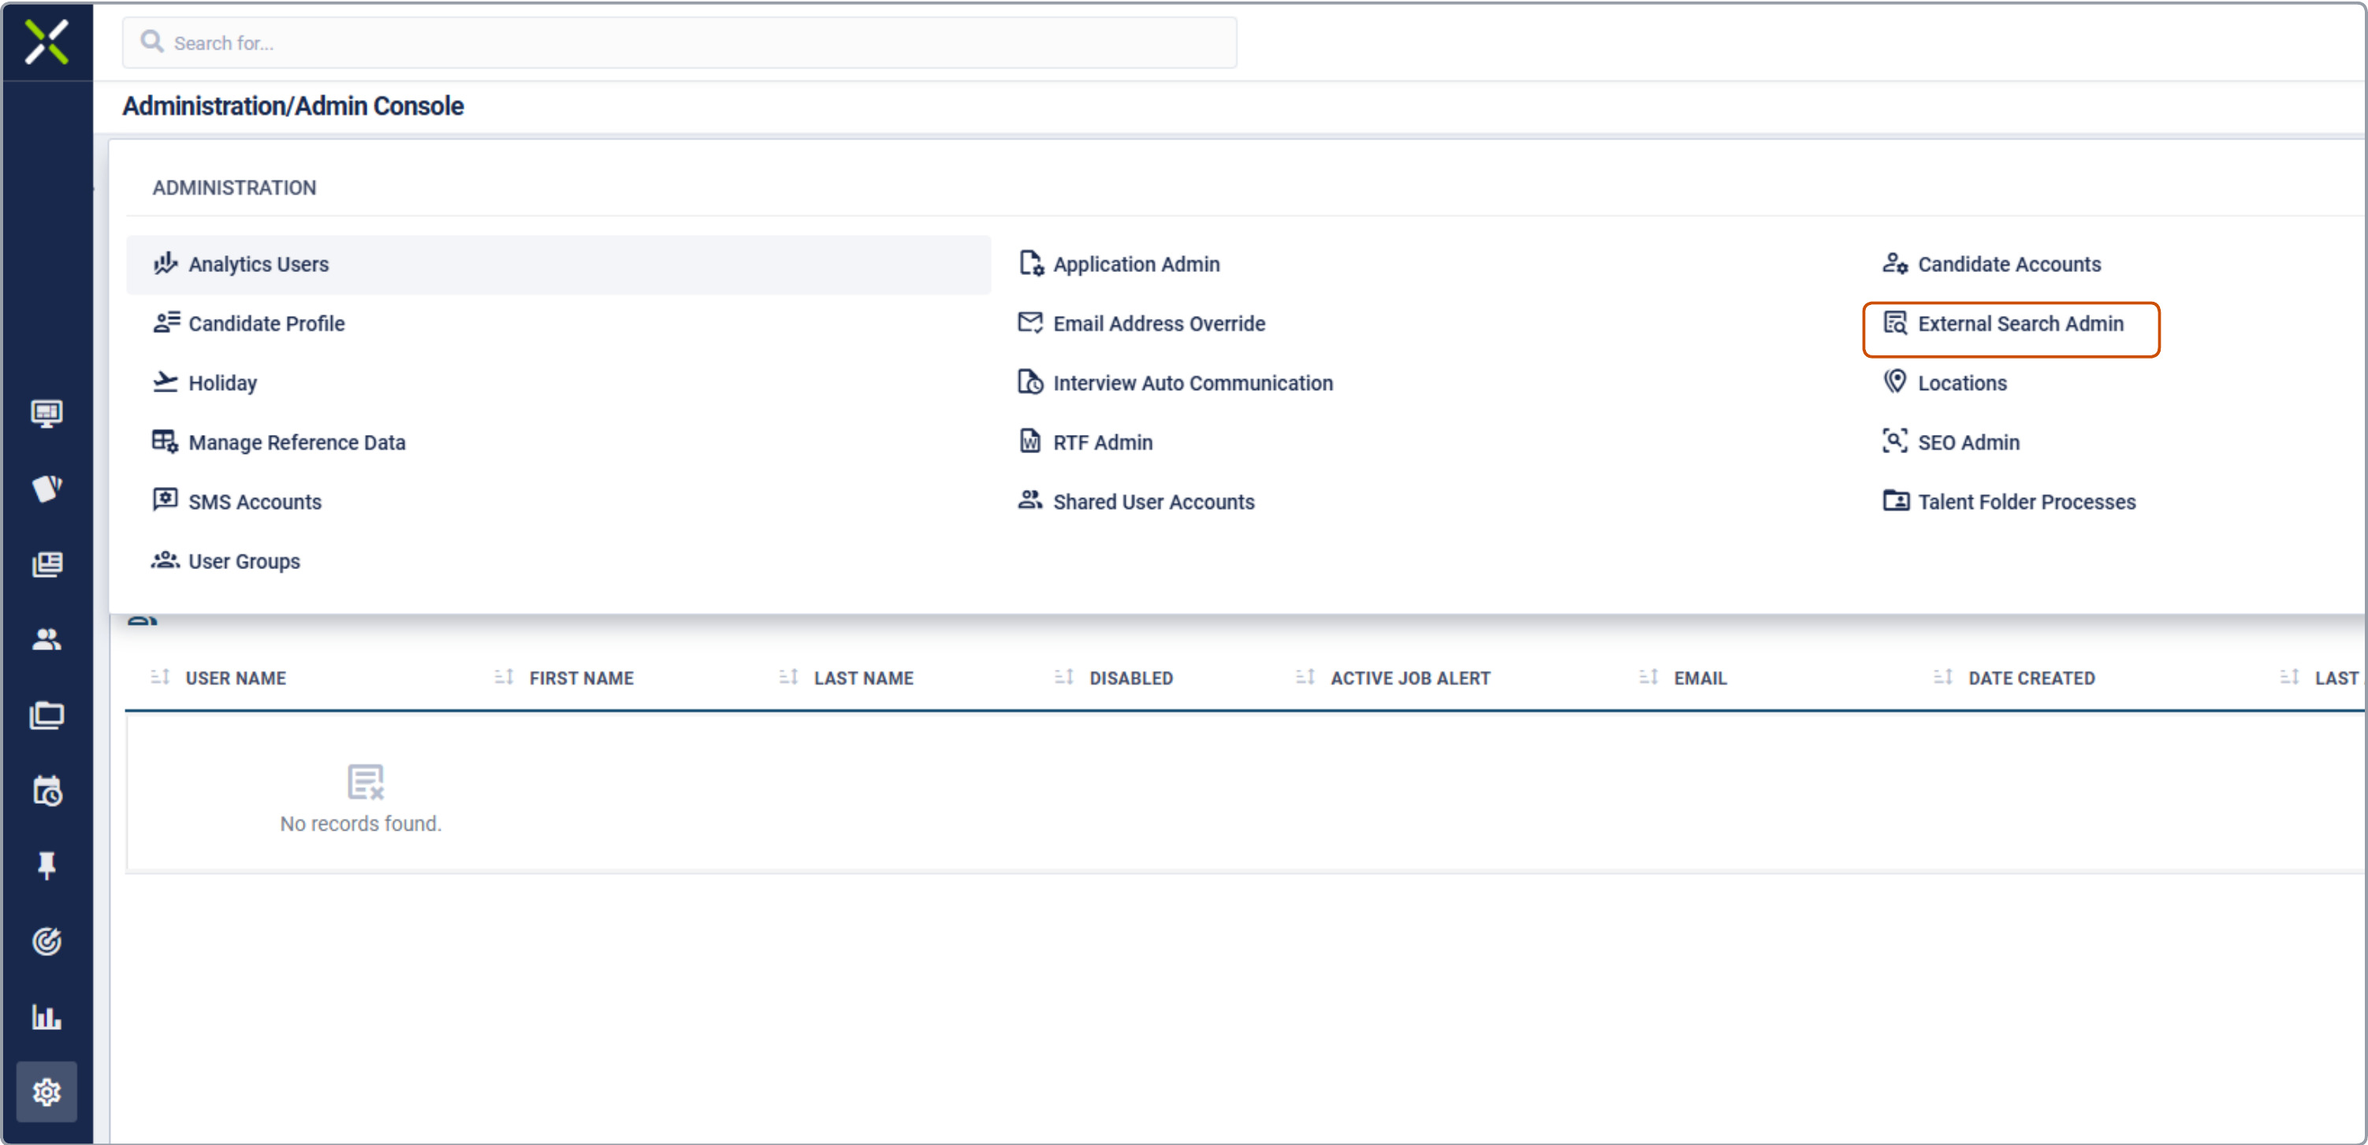
Task: Open the target goals icon in sidebar
Action: tap(47, 941)
